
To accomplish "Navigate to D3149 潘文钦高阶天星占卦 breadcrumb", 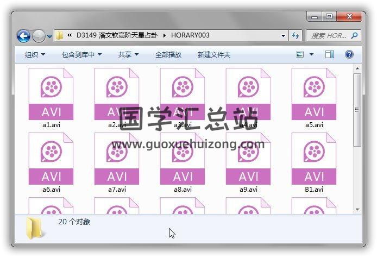I will [x=117, y=35].
